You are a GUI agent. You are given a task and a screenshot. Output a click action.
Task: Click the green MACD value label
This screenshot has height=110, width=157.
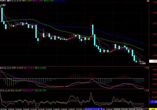[41, 68]
